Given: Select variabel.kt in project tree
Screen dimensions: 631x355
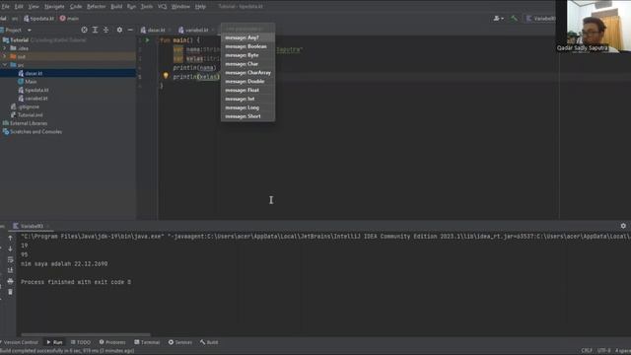Looking at the screenshot, I should [x=36, y=99].
